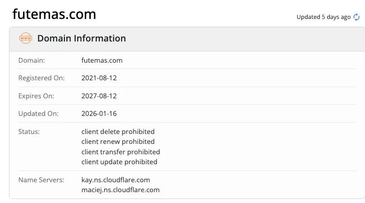Click the futemas.com page title
This screenshot has width=365, height=203.
tap(54, 14)
